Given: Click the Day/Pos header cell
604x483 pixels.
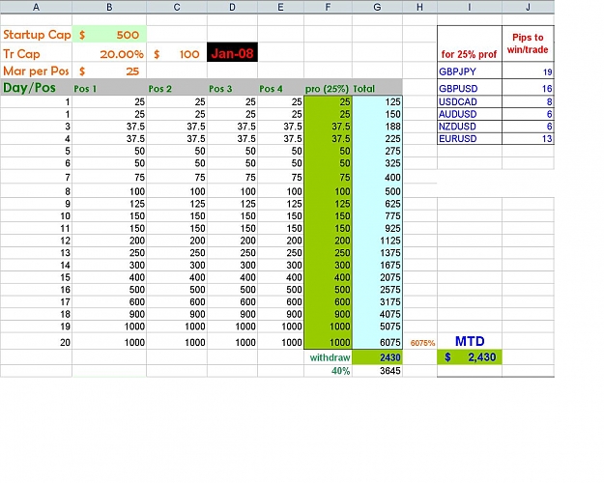Looking at the screenshot, I should point(36,88).
